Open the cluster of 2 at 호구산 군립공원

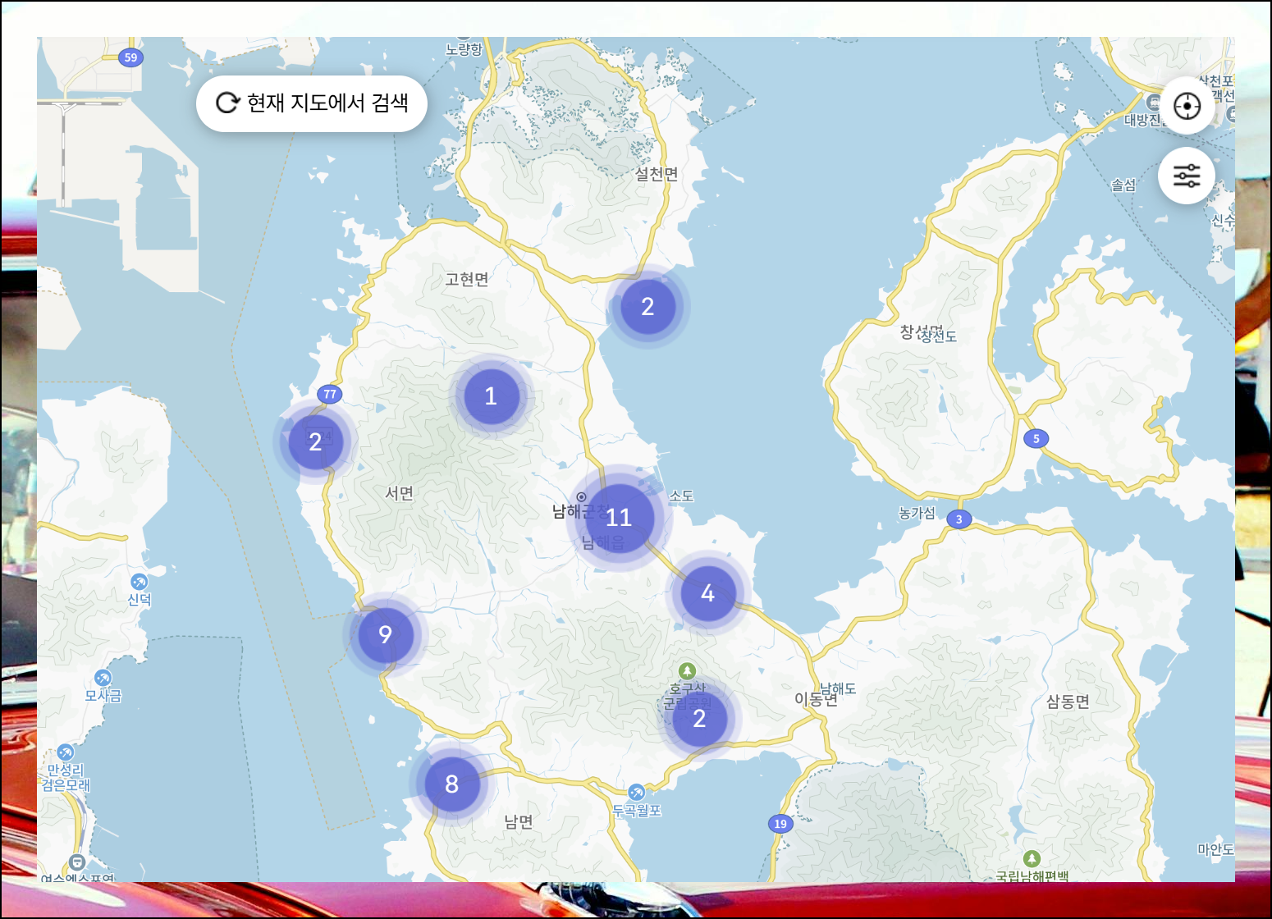[x=700, y=719]
